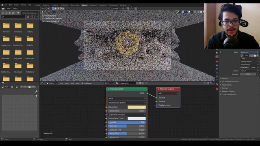Image resolution: width=260 pixels, height=146 pixels.
Task: Switch to the Shading workspace tab
Action: tap(84, 5)
